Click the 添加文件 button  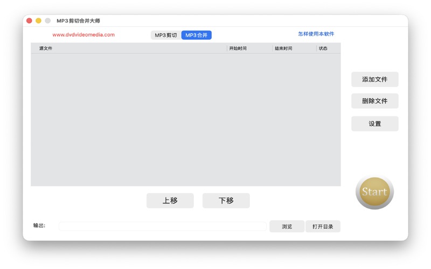pos(374,80)
